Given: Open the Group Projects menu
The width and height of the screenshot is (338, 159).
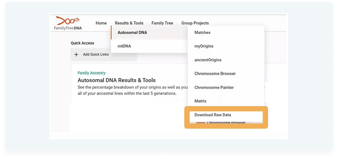Looking at the screenshot, I should [195, 23].
